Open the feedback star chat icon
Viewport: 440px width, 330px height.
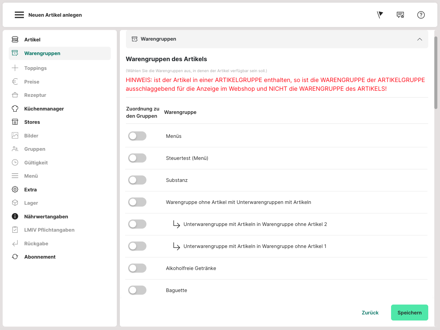tap(400, 15)
